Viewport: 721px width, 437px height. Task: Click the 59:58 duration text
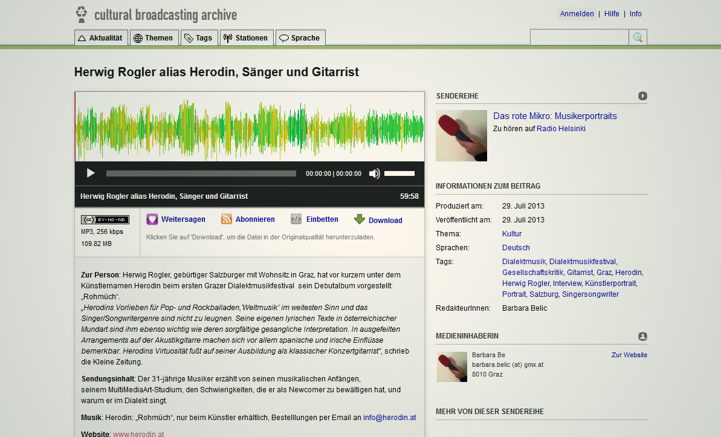(x=409, y=196)
